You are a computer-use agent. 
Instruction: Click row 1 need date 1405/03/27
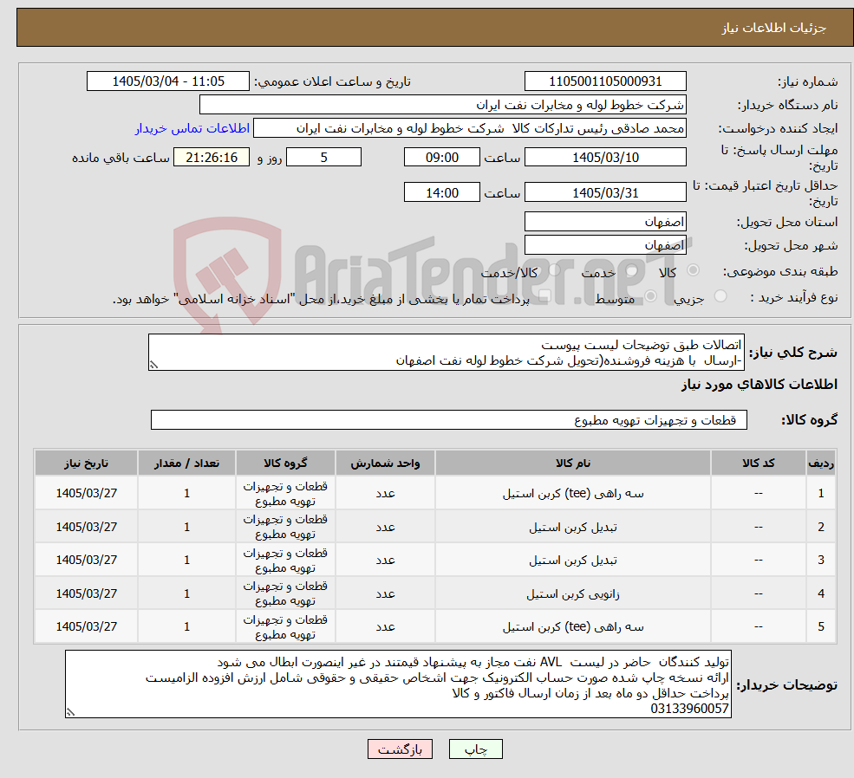click(86, 494)
